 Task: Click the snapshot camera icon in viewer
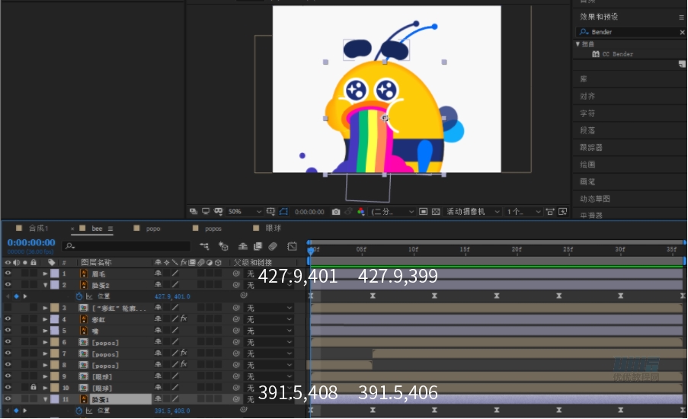pyautogui.click(x=336, y=212)
